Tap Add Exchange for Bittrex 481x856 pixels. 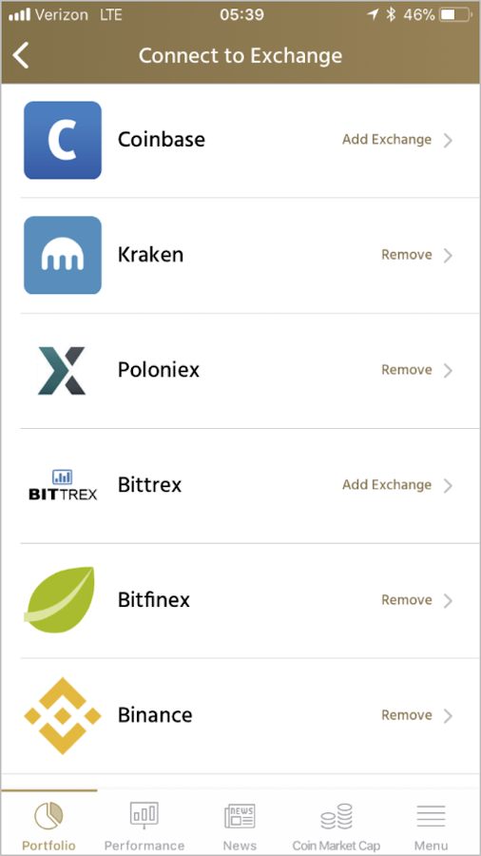pyautogui.click(x=387, y=485)
